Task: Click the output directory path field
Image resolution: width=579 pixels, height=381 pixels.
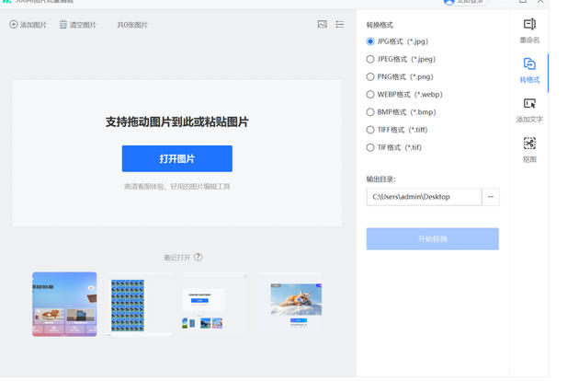Action: (x=424, y=197)
